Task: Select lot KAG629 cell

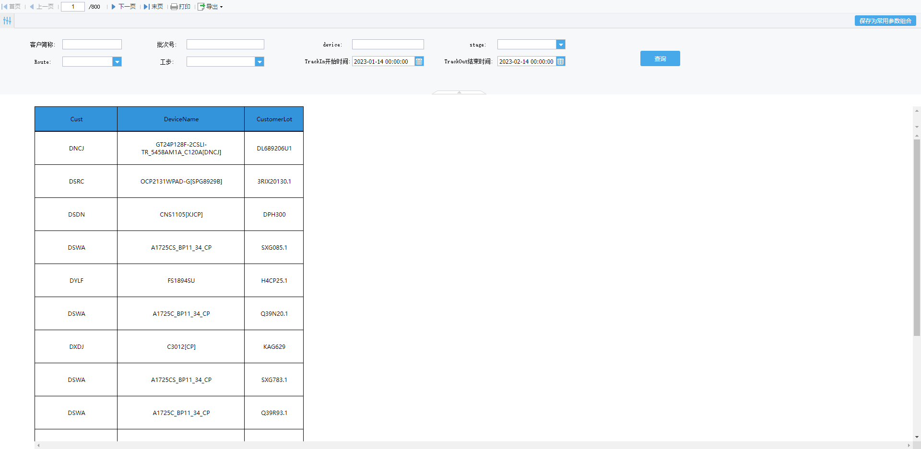Action: pyautogui.click(x=274, y=347)
